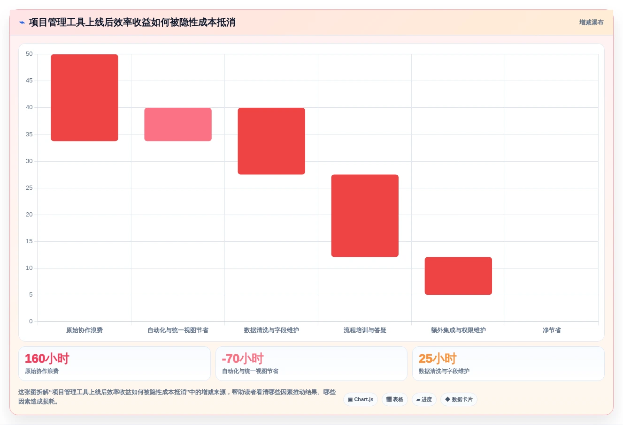Click the y-axis value 50
The height and width of the screenshot is (425, 623).
tap(29, 54)
